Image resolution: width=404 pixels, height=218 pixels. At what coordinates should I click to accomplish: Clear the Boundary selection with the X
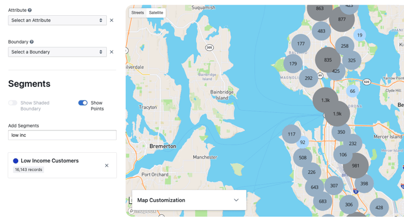[x=112, y=52]
